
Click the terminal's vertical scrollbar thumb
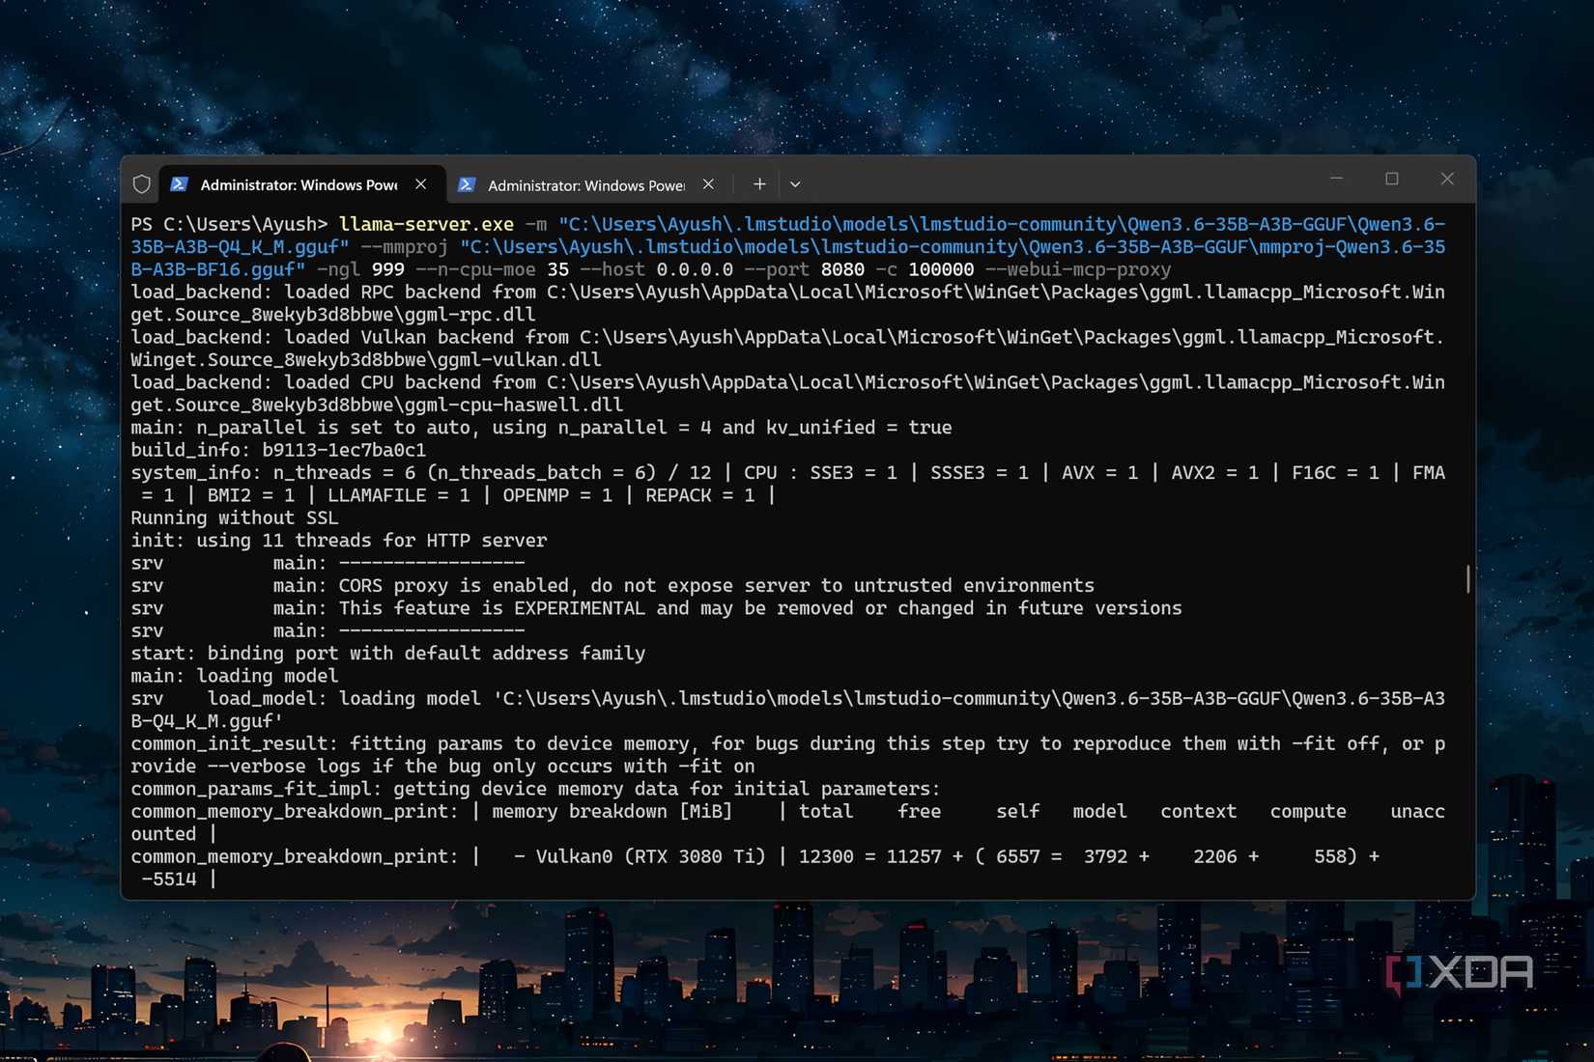(1468, 579)
